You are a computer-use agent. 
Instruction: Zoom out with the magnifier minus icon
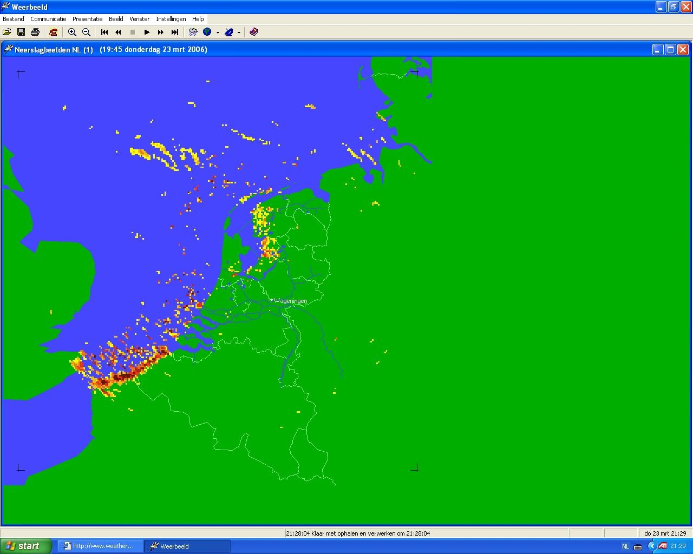pos(86,32)
